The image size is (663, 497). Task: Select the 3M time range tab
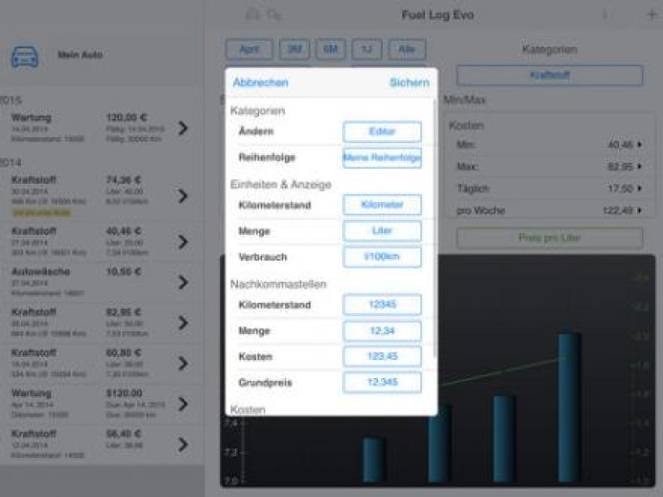click(294, 50)
